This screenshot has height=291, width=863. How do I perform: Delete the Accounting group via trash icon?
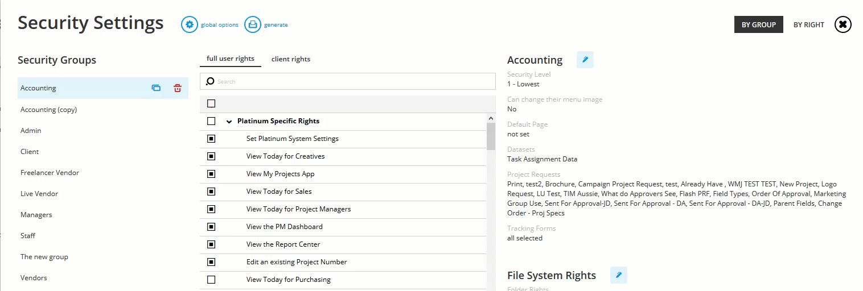click(178, 88)
